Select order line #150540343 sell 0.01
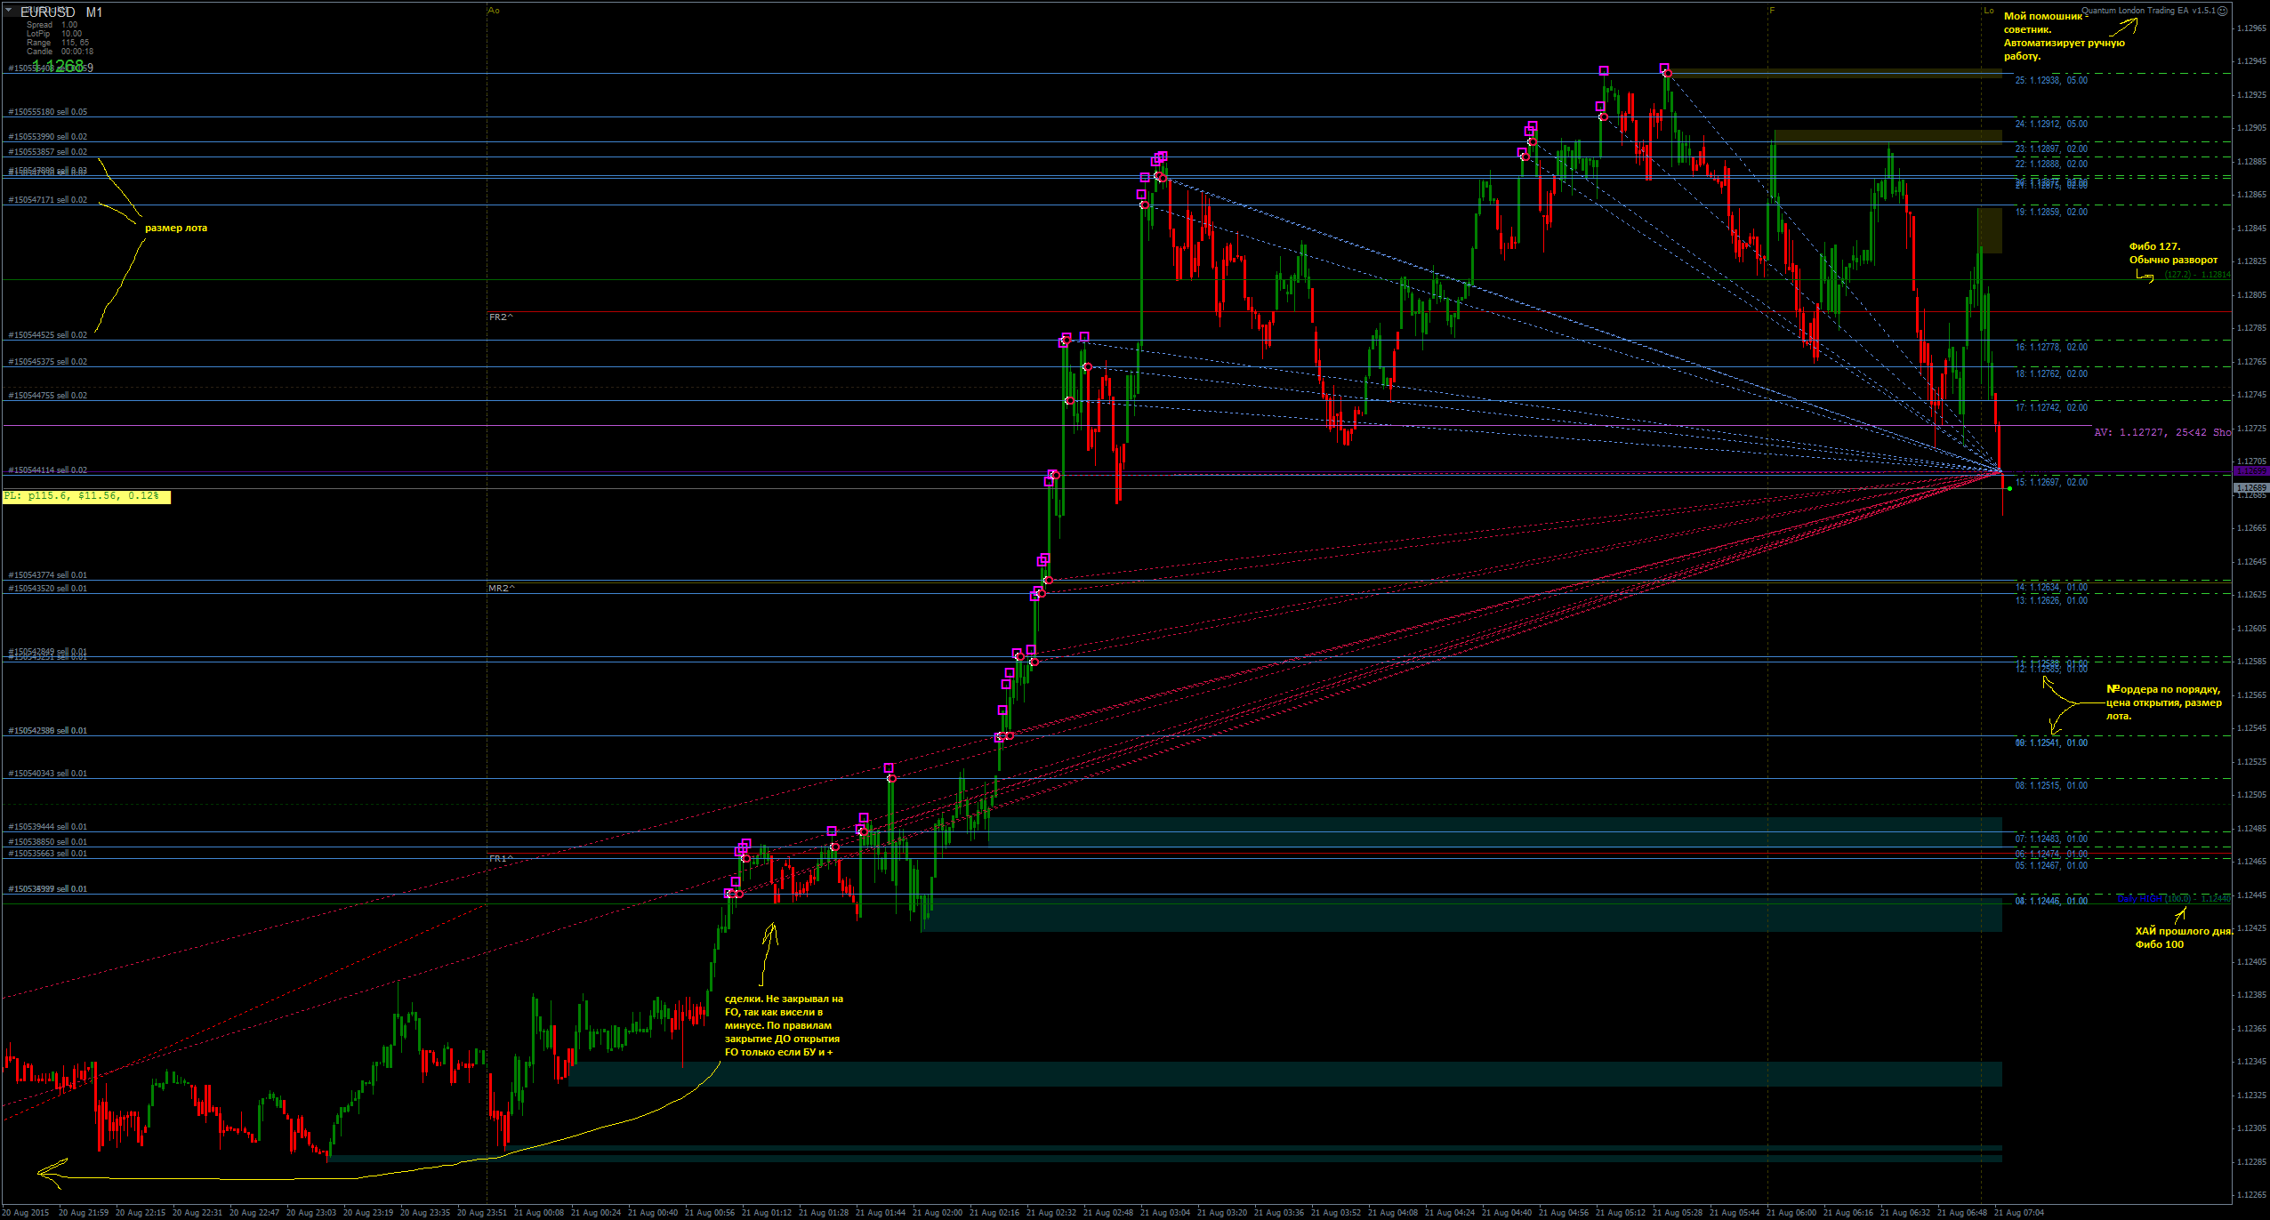The width and height of the screenshot is (2270, 1220). [48, 774]
